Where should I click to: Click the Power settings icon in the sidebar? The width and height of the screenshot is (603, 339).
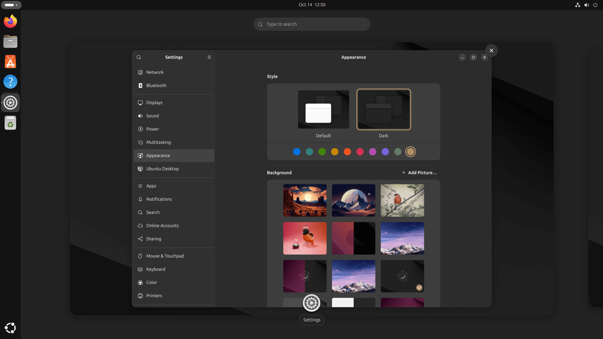pyautogui.click(x=140, y=129)
